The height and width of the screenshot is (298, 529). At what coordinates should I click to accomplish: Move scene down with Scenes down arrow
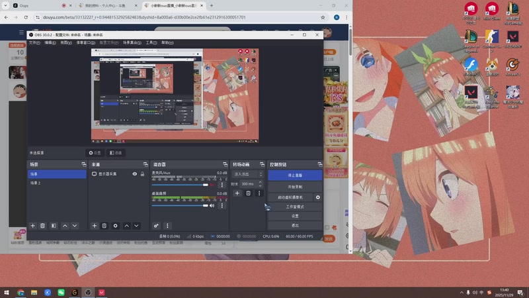(75, 226)
